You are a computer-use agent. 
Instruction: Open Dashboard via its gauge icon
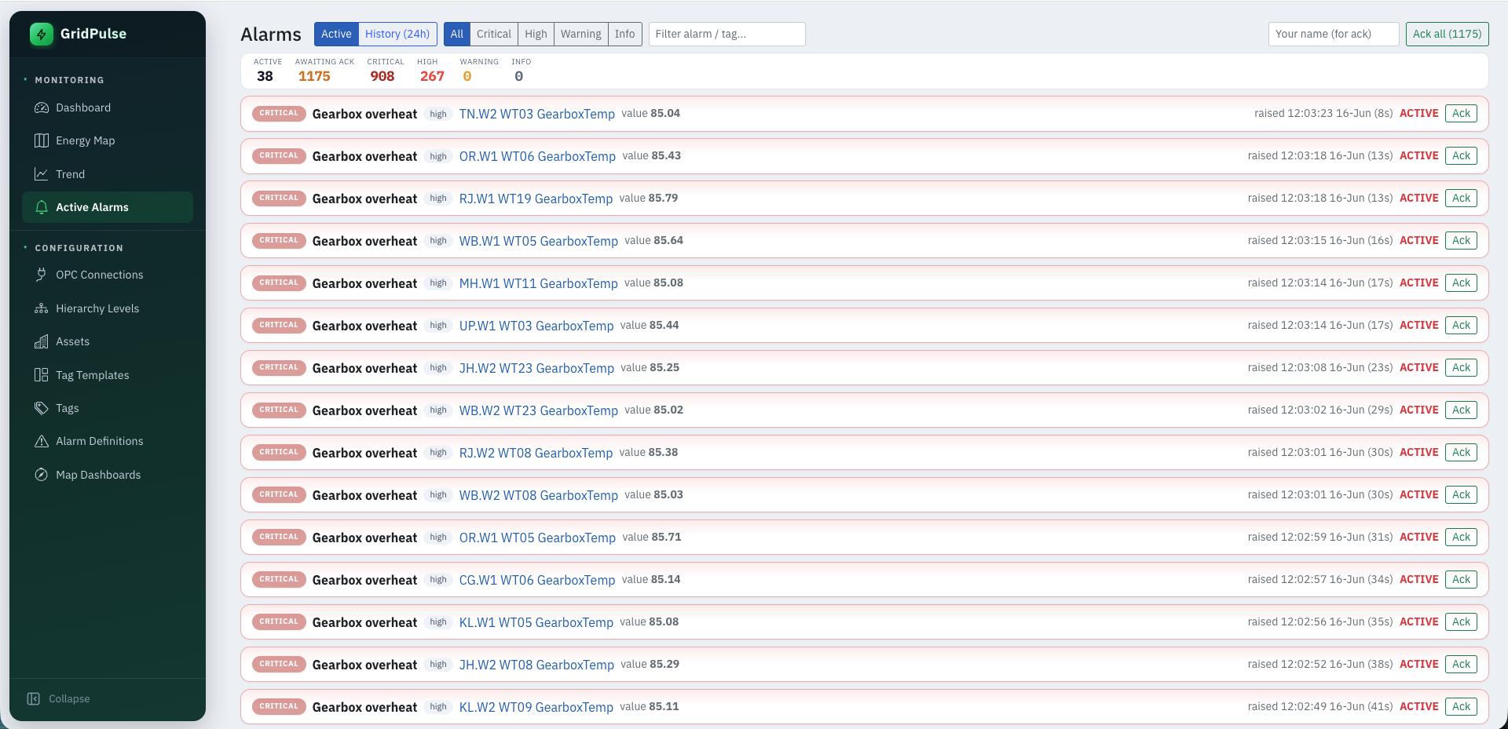42,108
